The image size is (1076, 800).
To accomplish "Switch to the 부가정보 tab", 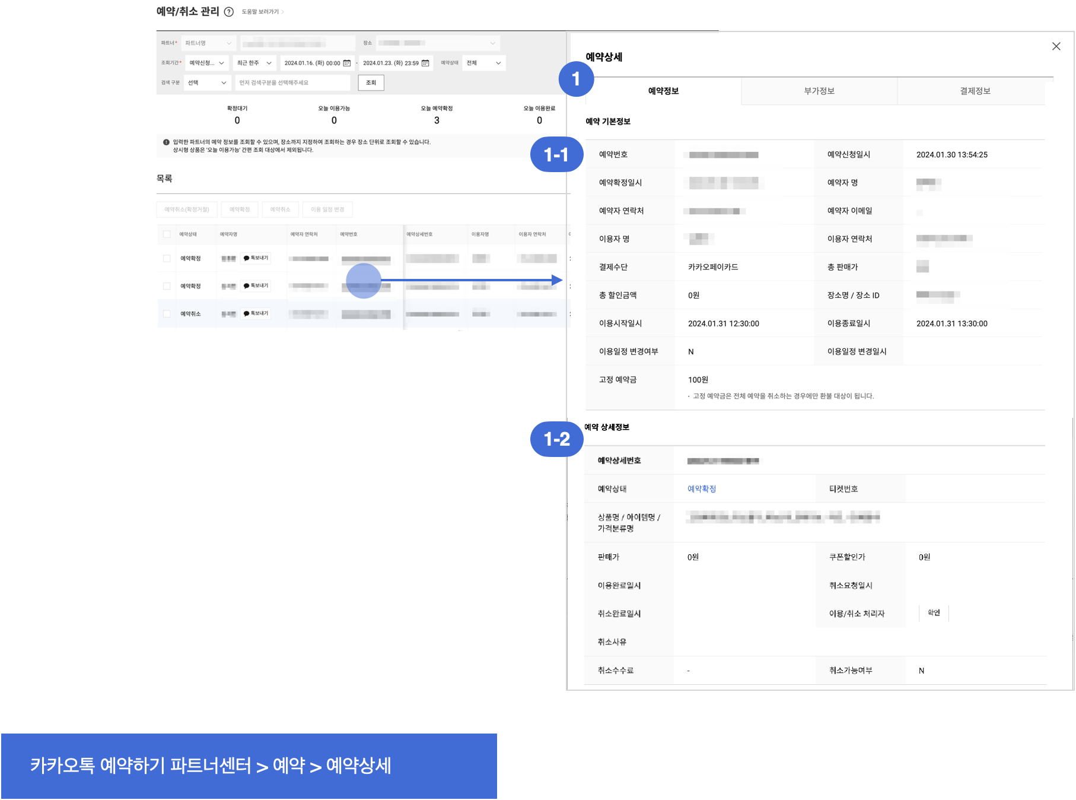I will 819,91.
